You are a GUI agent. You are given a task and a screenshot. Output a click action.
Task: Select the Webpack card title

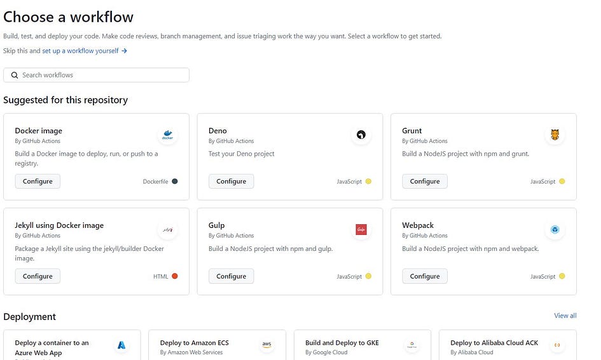pyautogui.click(x=418, y=226)
